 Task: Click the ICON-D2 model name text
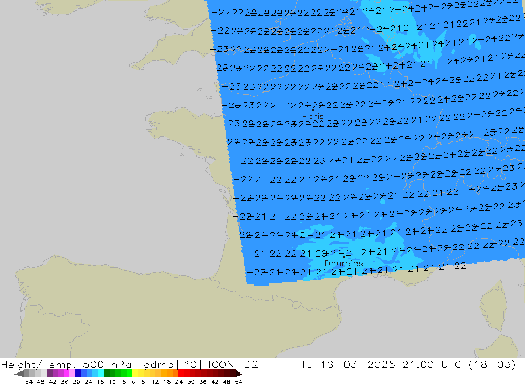233,364
